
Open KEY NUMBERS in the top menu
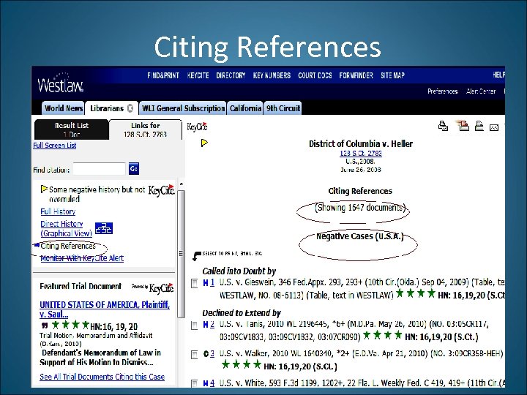(272, 75)
